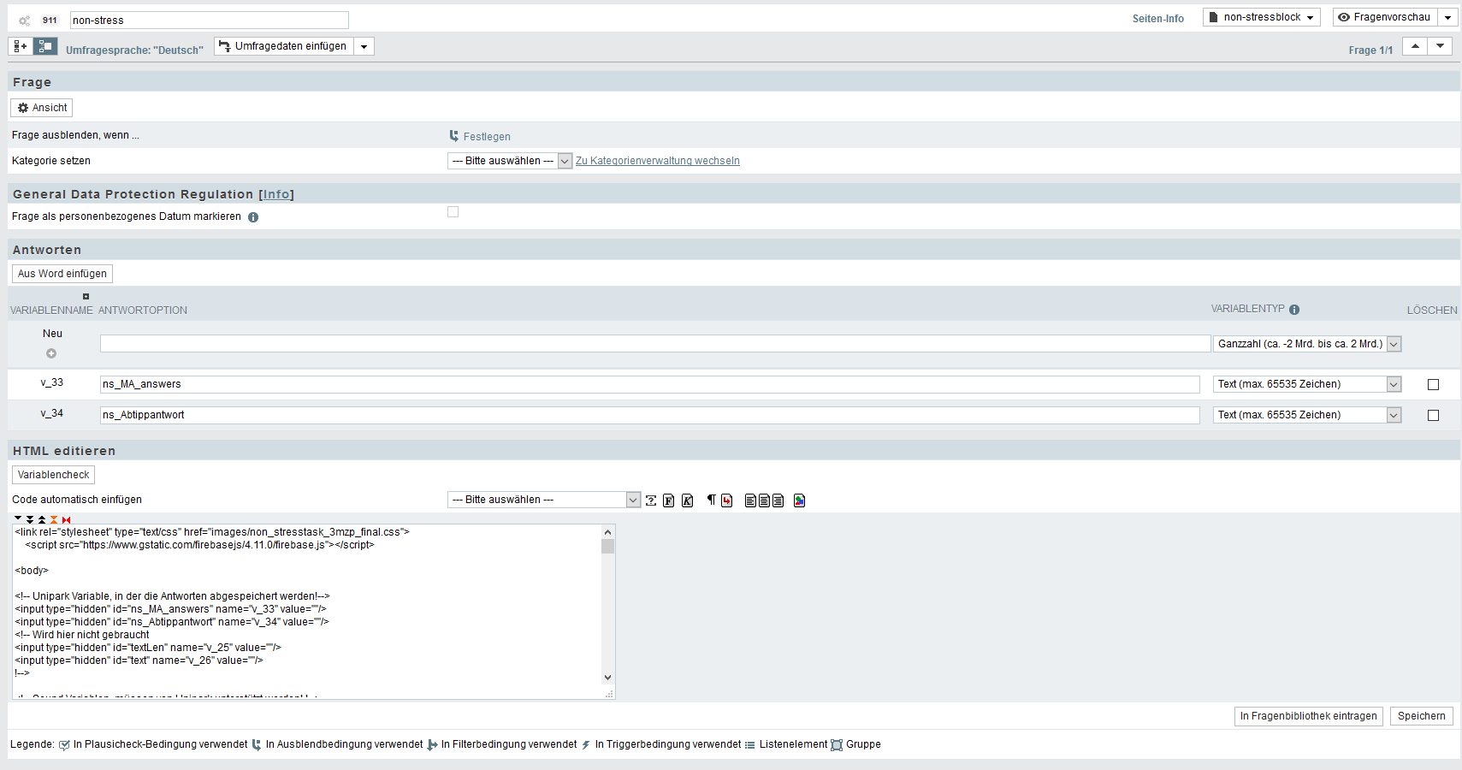Open the variable type dropdown for v_33
1462x770 pixels.
1307,384
